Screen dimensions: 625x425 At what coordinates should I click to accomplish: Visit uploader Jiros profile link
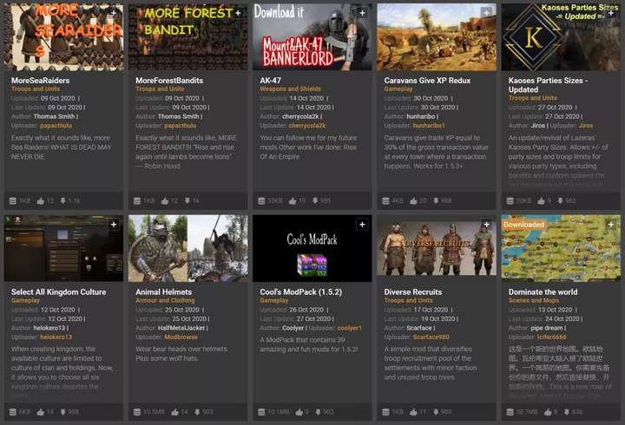pos(586,126)
